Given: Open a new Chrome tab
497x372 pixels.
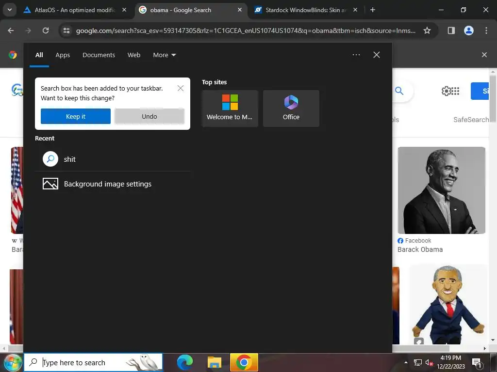Looking at the screenshot, I should click(373, 10).
